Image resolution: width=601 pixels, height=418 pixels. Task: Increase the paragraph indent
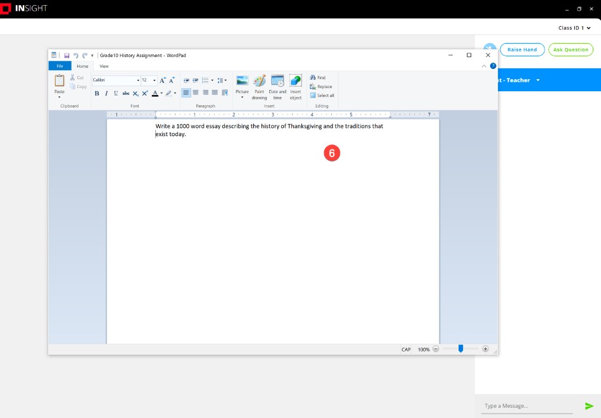[x=196, y=80]
